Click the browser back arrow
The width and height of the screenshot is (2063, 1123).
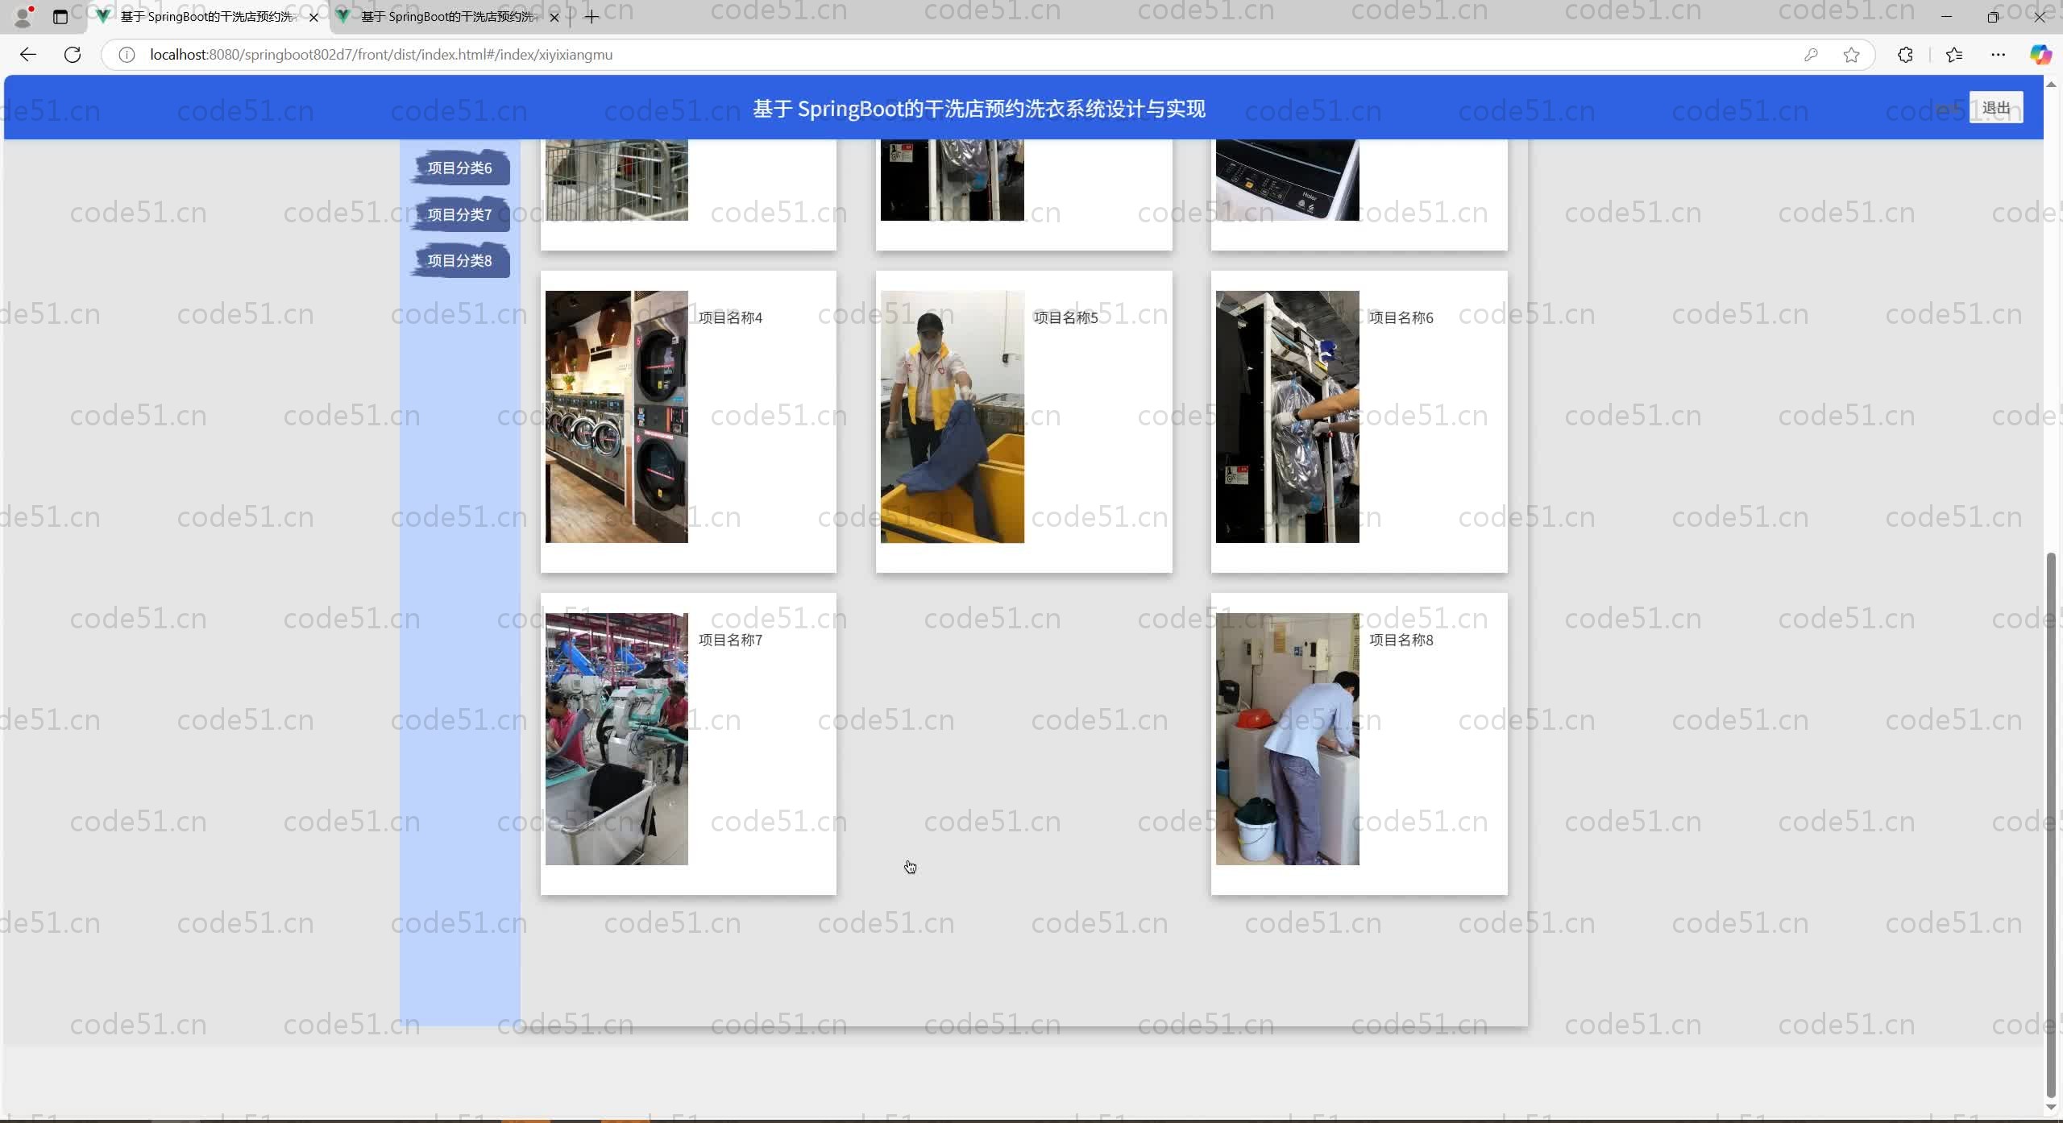click(28, 55)
